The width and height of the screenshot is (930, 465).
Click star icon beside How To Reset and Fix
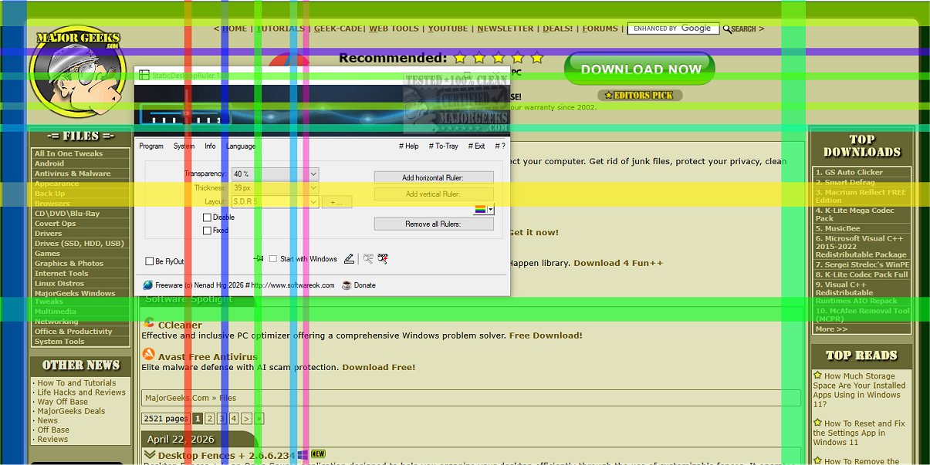click(817, 423)
